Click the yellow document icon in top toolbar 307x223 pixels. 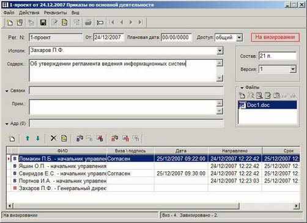[x=65, y=23]
